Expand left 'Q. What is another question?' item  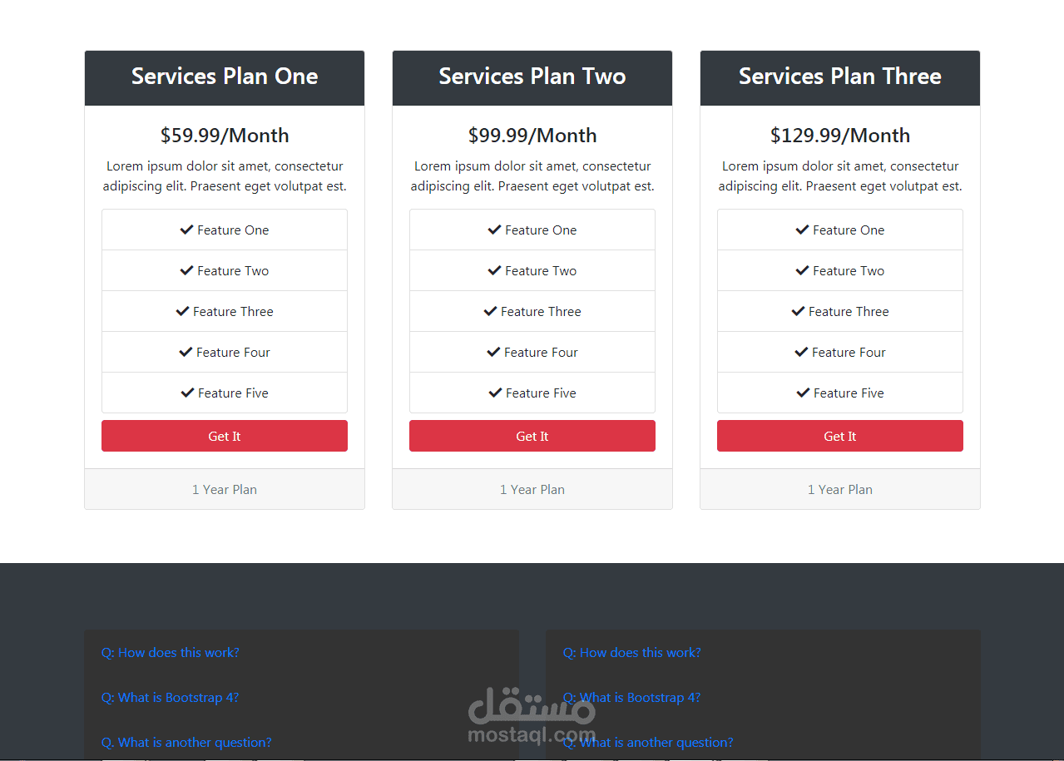186,743
